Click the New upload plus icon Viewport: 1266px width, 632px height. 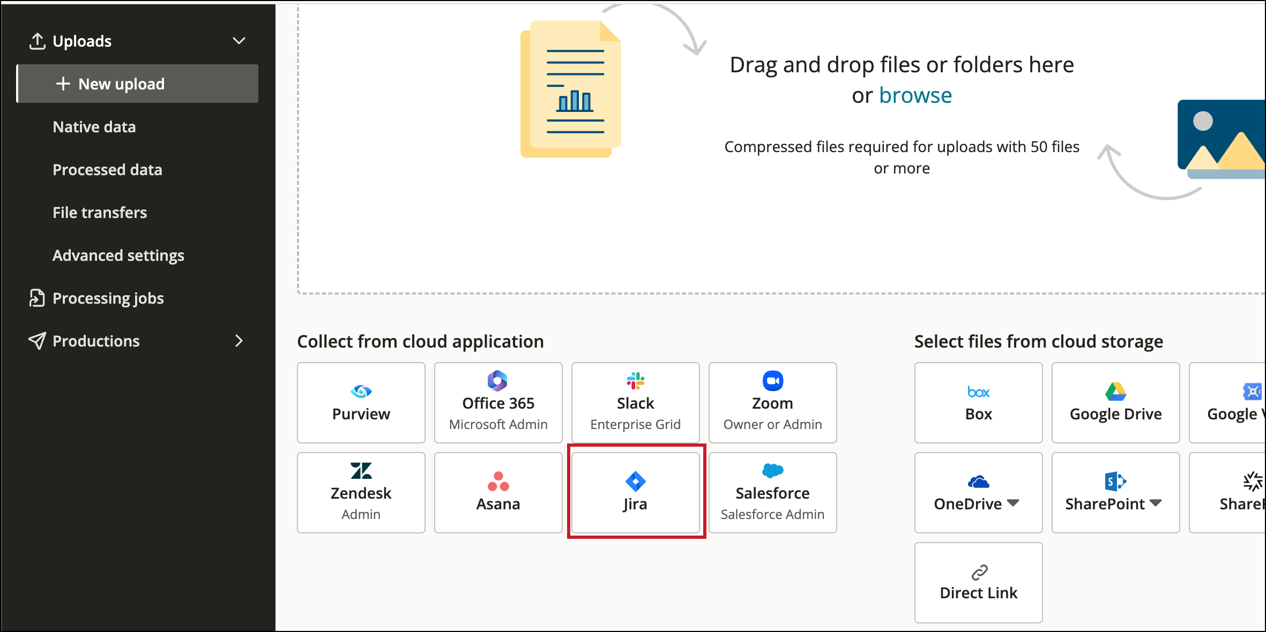pos(63,84)
